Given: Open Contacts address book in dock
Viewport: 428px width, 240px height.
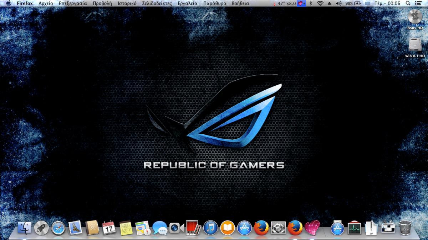Looking at the screenshot, I should [x=92, y=228].
